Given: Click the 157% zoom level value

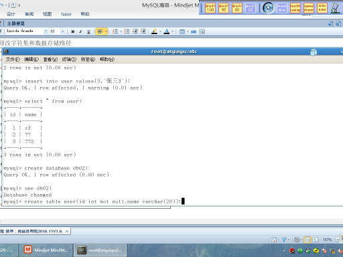Looking at the screenshot, I should pos(327,240).
